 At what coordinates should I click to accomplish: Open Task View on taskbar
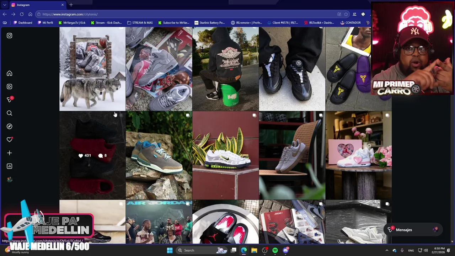[x=234, y=250]
